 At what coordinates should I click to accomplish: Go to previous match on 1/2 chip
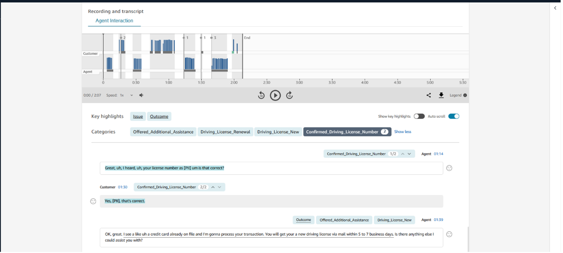(x=403, y=154)
